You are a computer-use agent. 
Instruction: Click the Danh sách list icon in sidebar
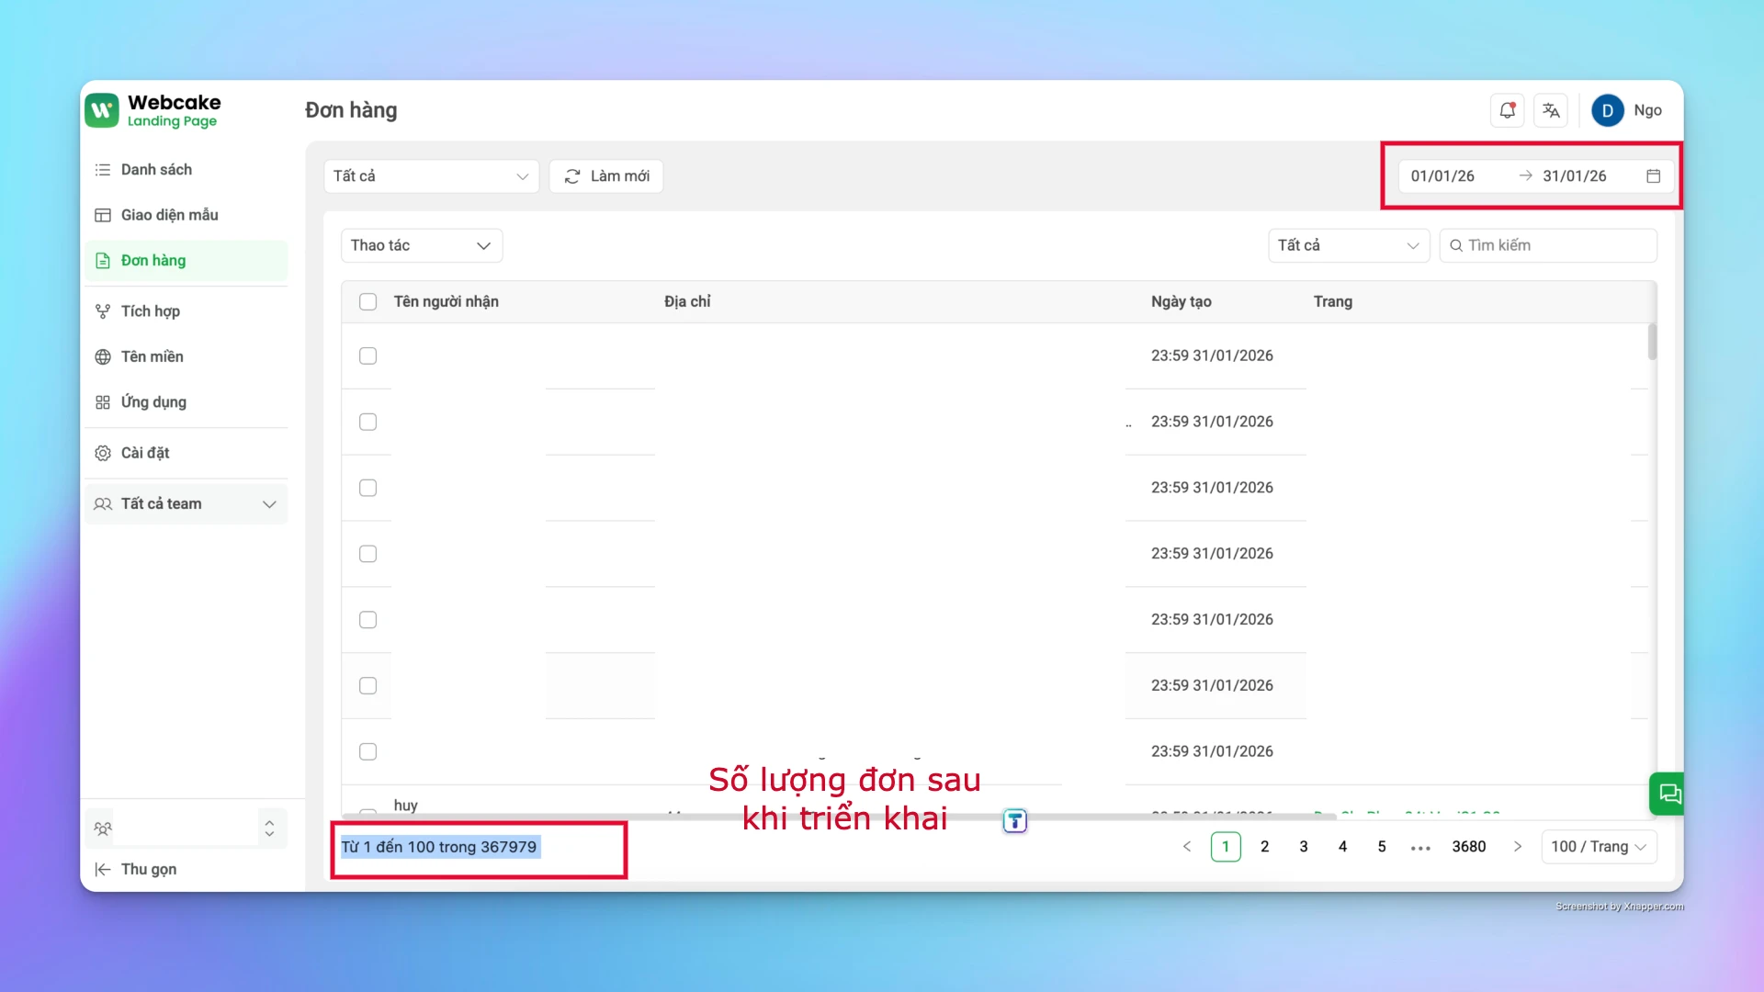tap(102, 169)
